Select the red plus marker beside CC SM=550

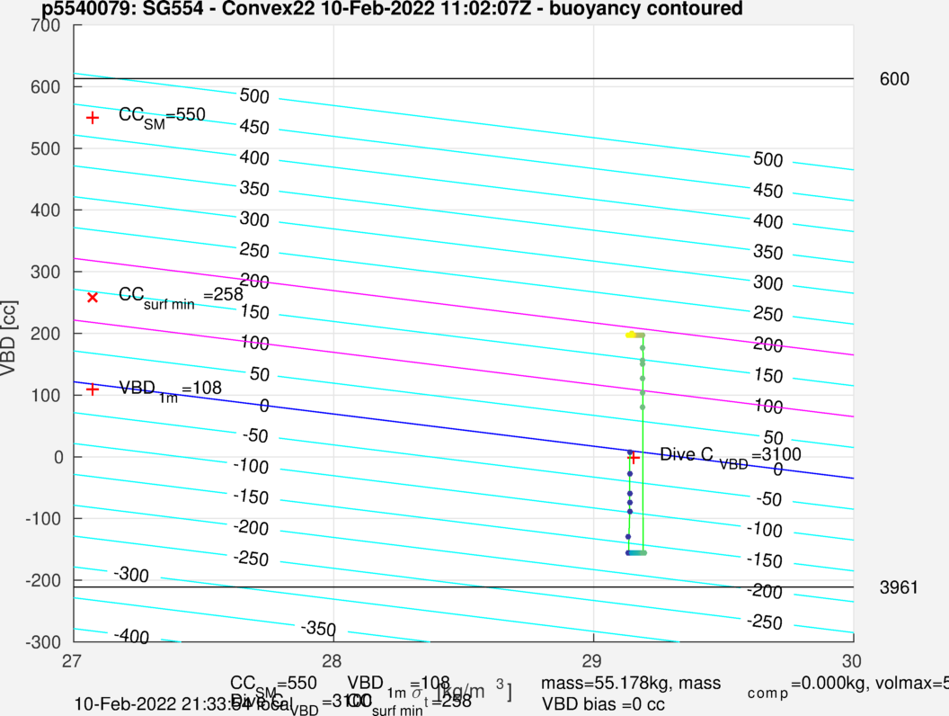tap(92, 118)
